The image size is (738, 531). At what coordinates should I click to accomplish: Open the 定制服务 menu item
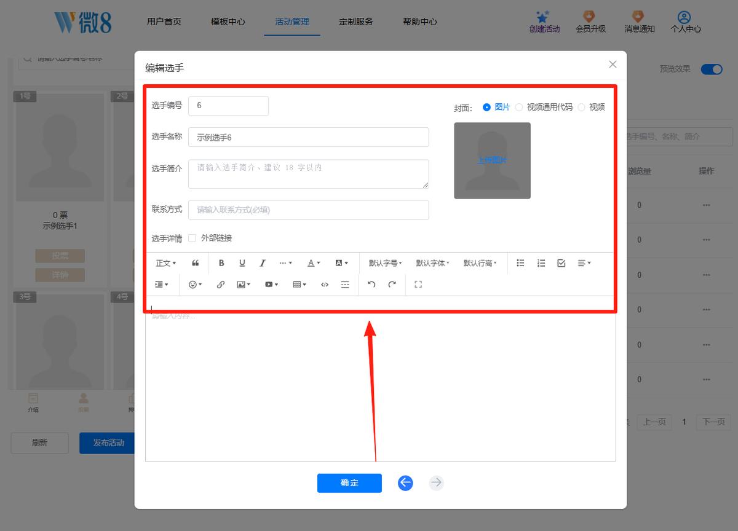click(356, 22)
